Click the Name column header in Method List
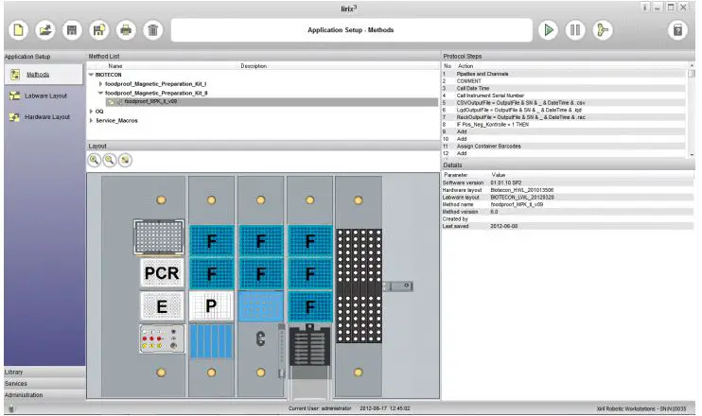Viewport: 702px width, 416px height. click(x=115, y=66)
